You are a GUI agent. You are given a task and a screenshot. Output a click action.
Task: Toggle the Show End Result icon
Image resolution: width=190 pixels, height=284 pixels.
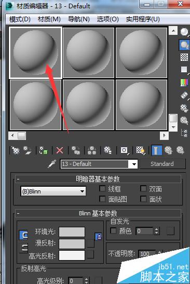click(x=157, y=150)
